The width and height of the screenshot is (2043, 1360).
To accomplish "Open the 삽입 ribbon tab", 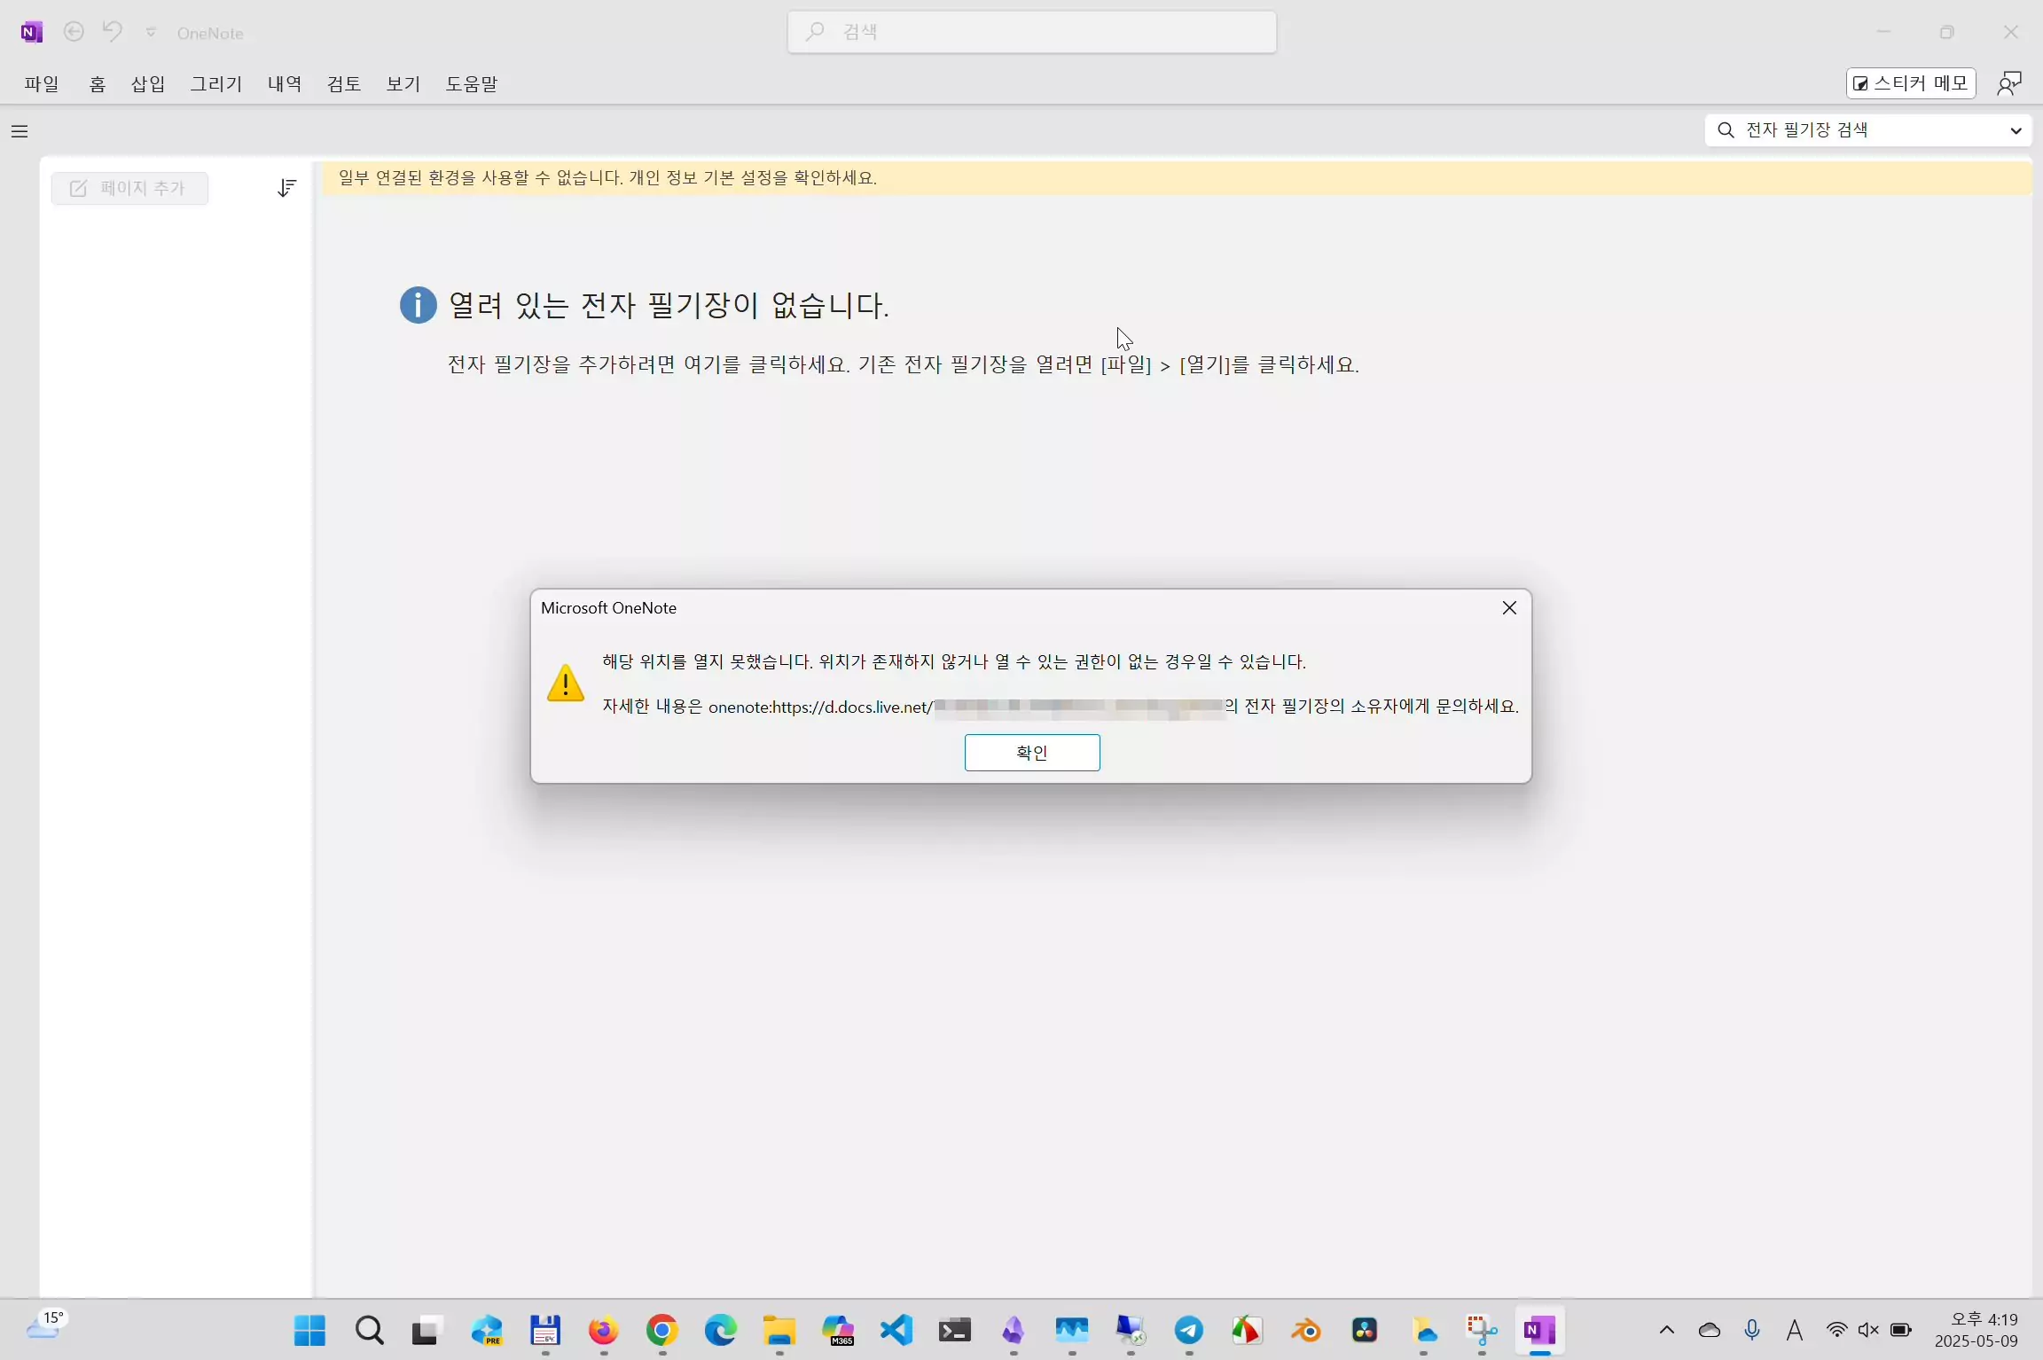I will [x=148, y=83].
